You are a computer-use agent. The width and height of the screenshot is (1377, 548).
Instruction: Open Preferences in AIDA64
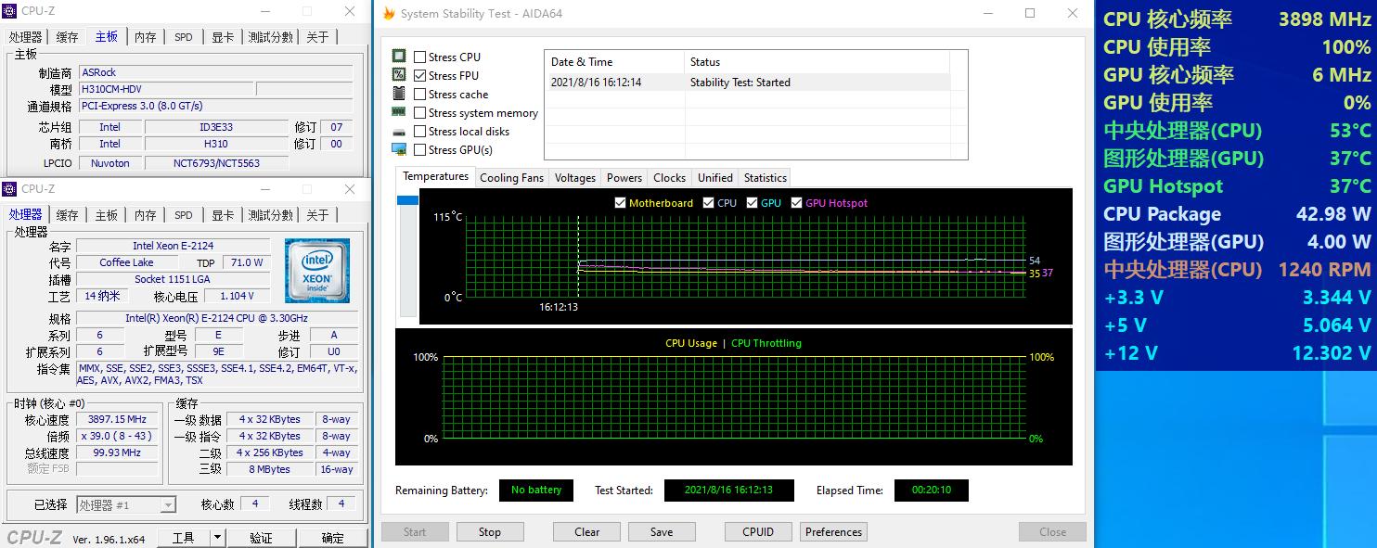click(x=833, y=532)
